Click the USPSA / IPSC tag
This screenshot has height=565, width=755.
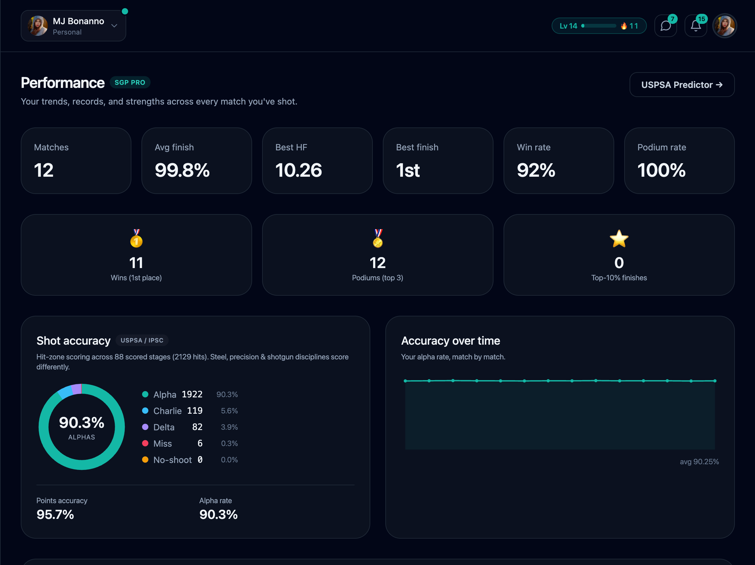pos(142,340)
